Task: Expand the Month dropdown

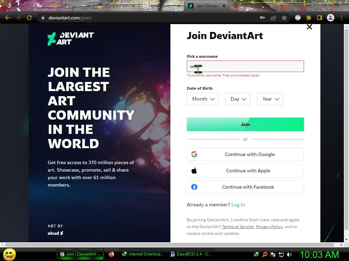Action: coord(202,99)
